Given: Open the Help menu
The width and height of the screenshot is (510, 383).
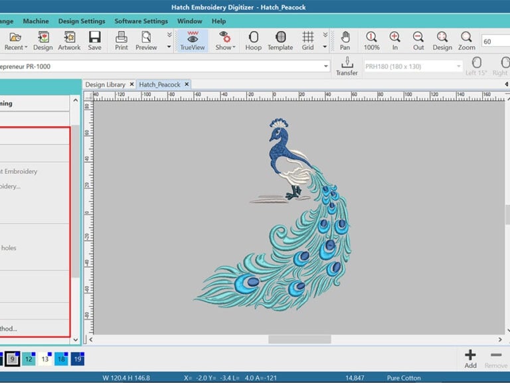Looking at the screenshot, I should coord(219,21).
